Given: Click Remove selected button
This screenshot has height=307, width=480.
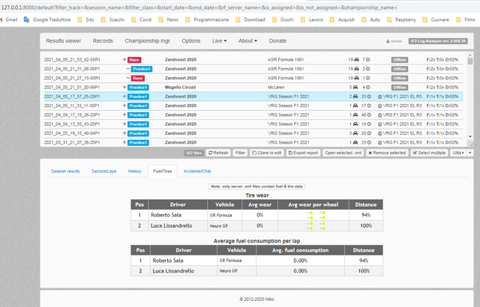Looking at the screenshot, I should [x=387, y=153].
